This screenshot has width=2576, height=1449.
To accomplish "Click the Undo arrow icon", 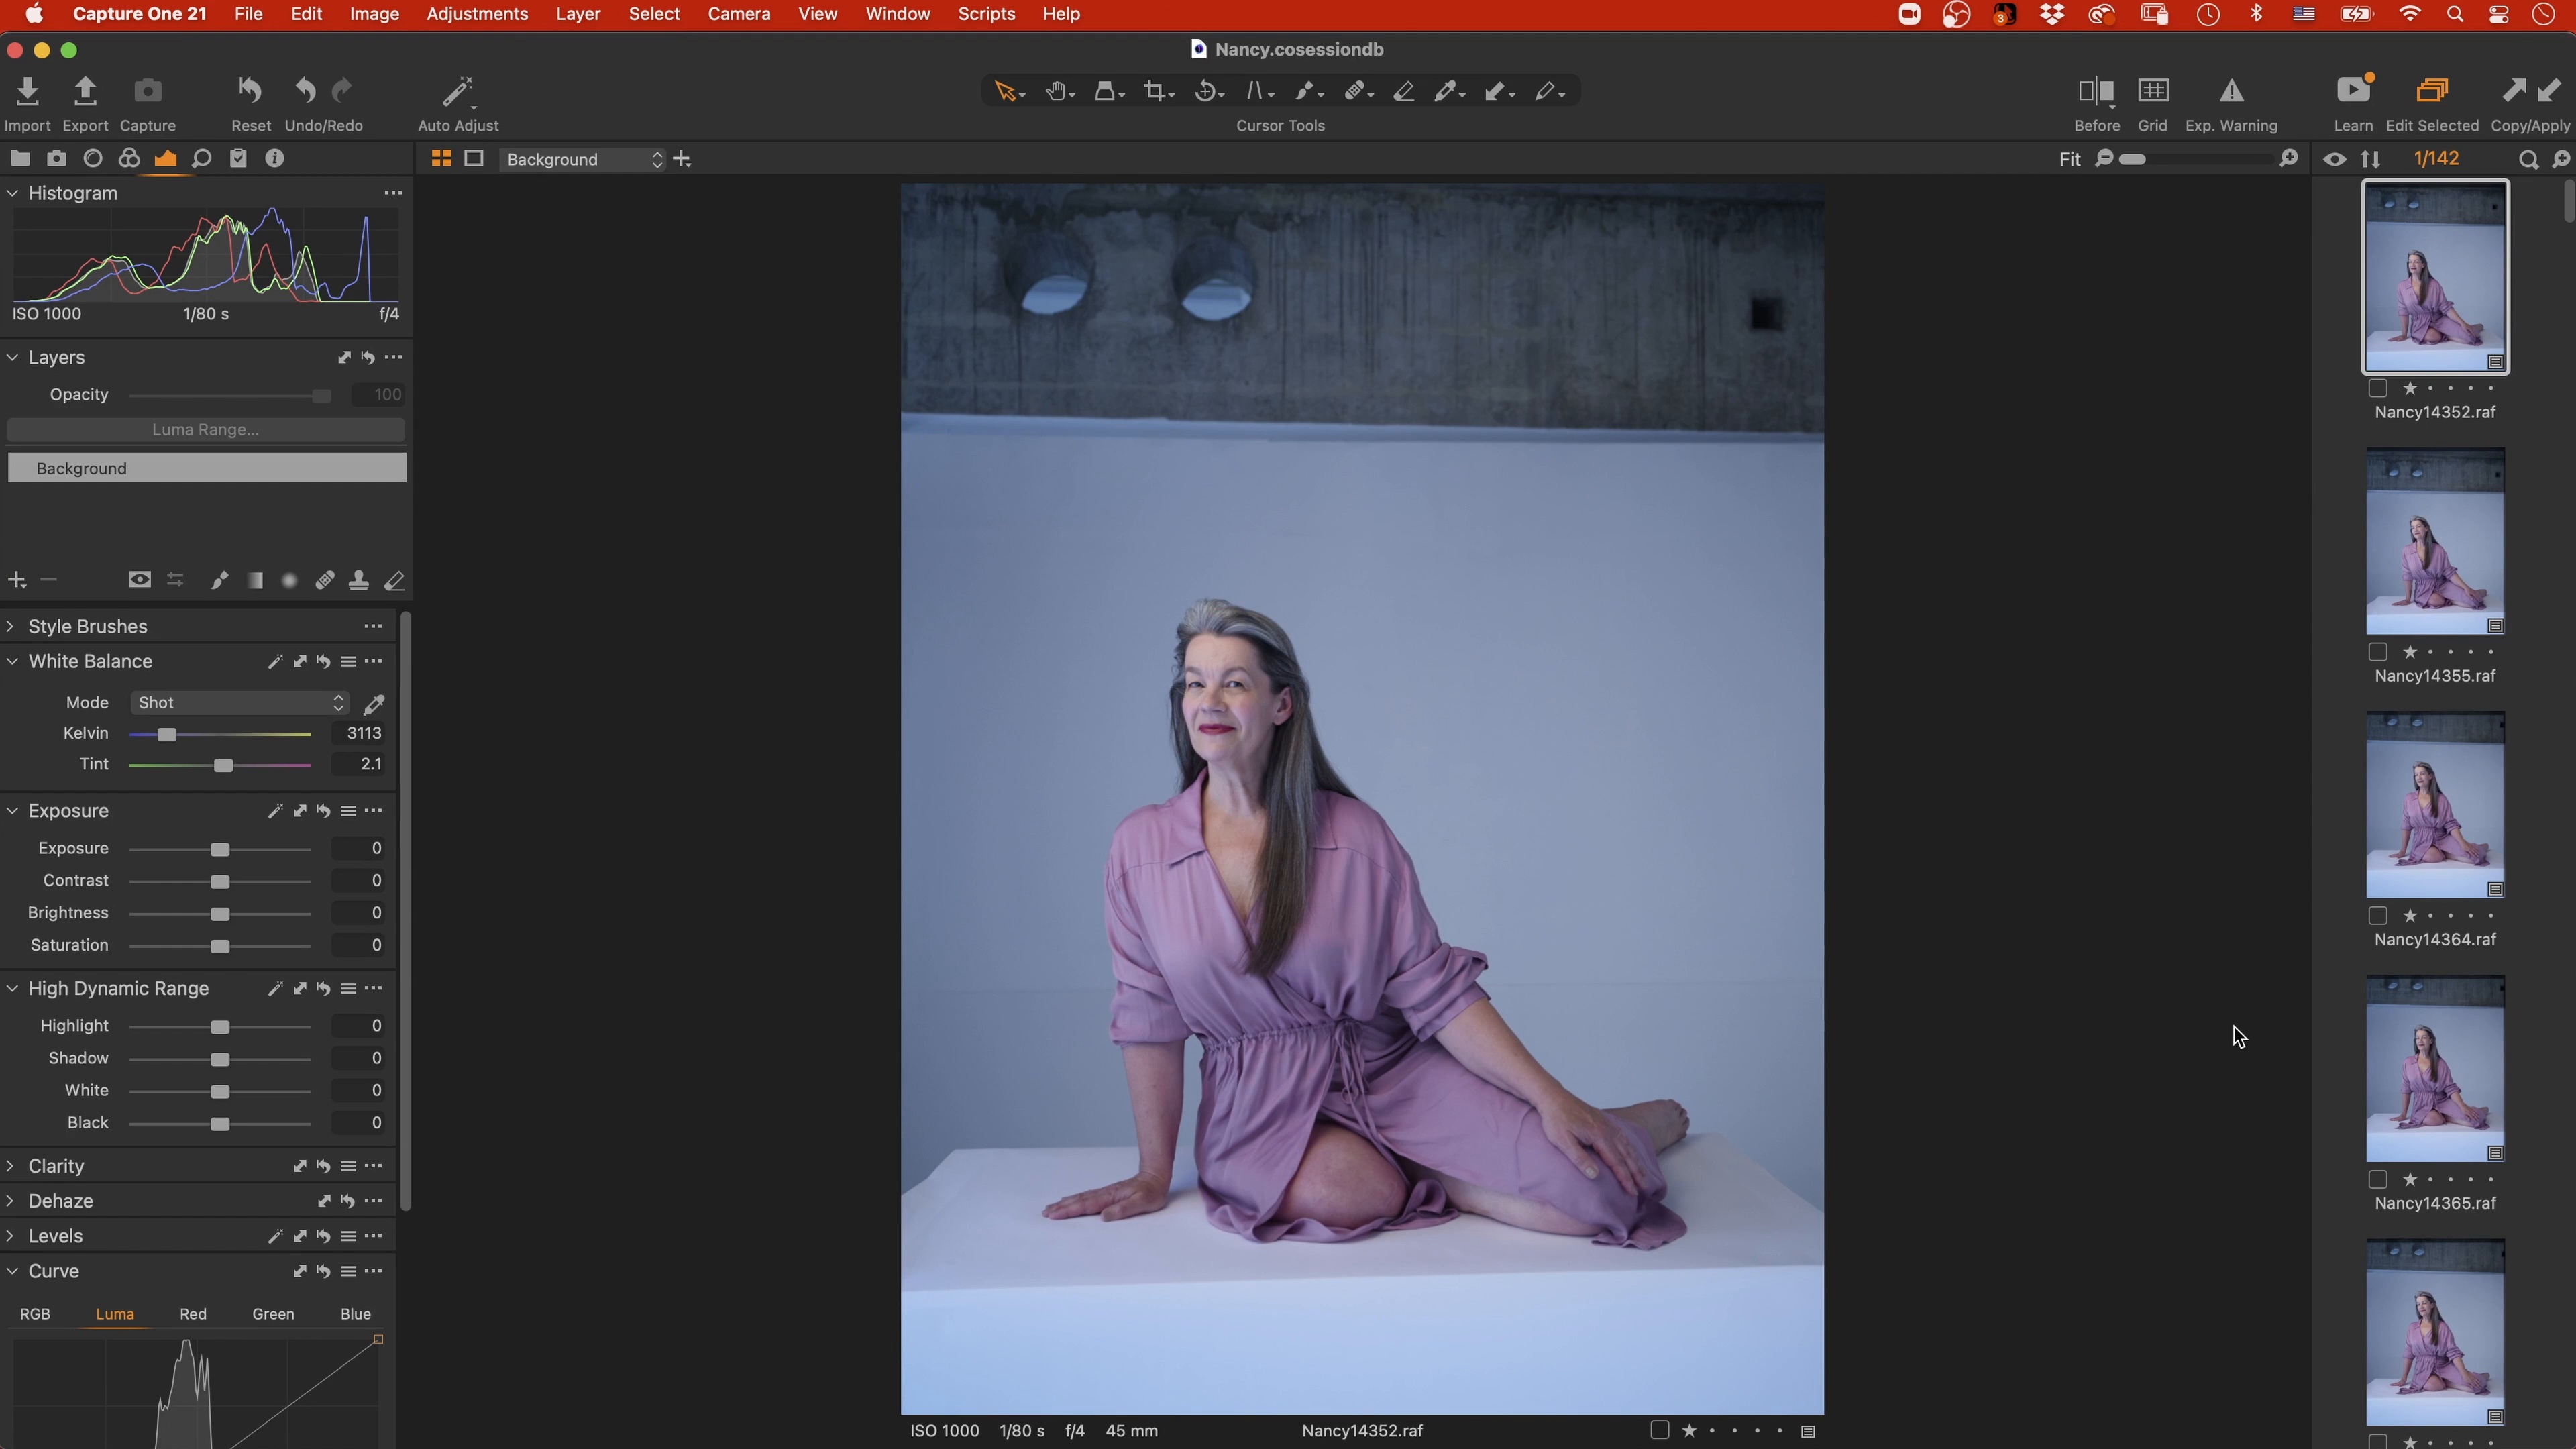I will click(x=305, y=91).
